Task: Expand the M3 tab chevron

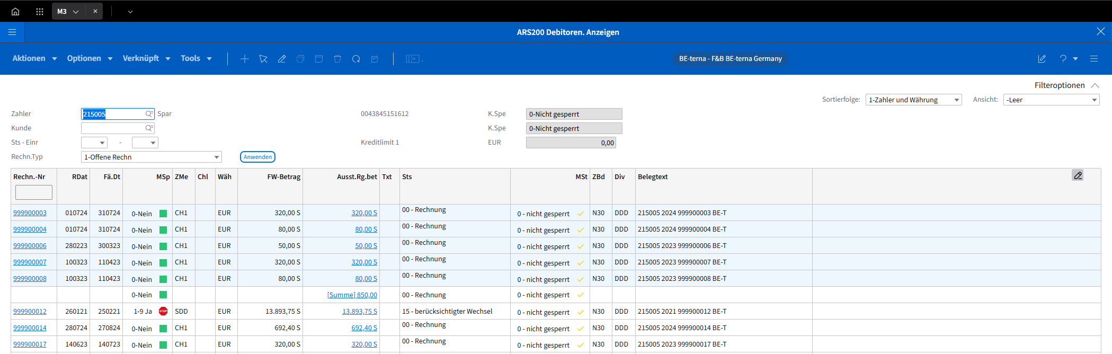Action: (x=76, y=12)
